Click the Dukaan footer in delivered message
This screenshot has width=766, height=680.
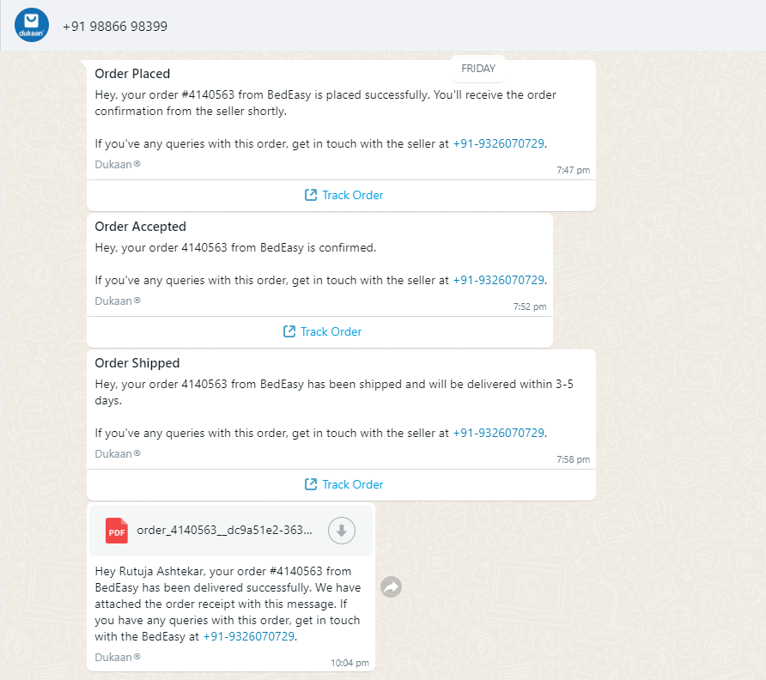[118, 658]
